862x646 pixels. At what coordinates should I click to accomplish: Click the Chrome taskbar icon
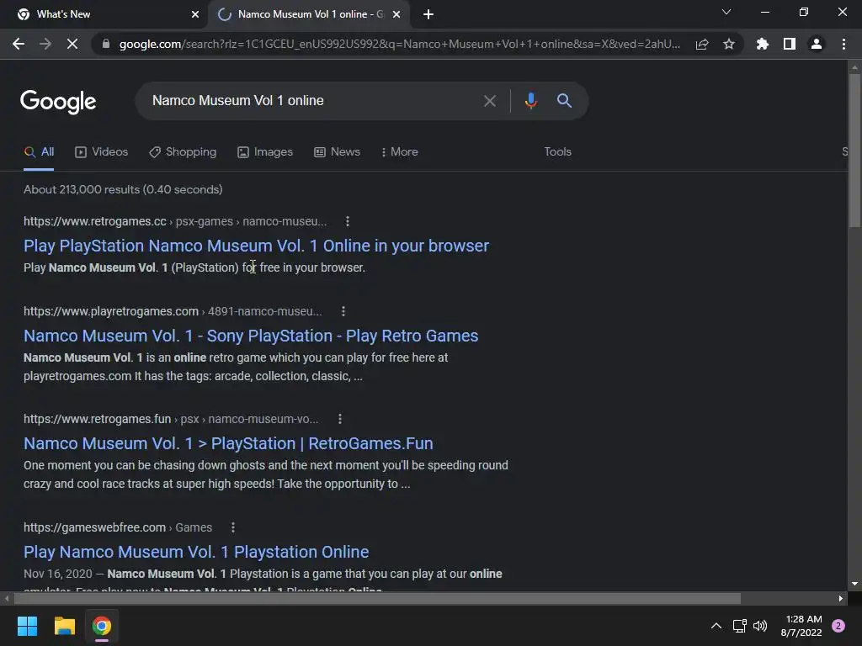[x=102, y=626]
